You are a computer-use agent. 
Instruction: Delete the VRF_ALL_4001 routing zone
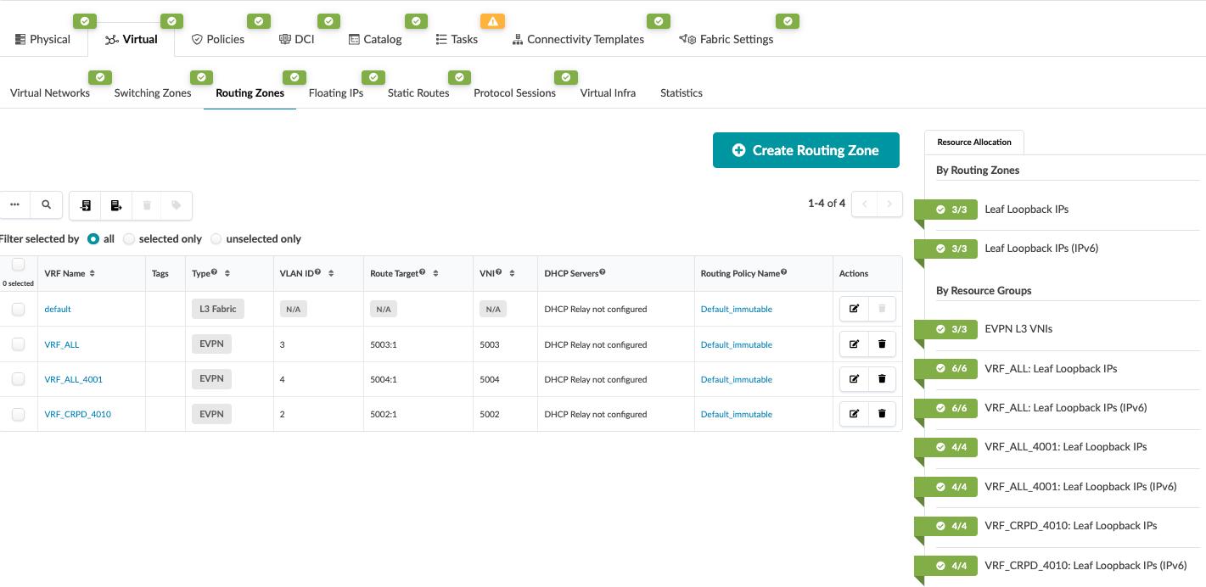[x=882, y=379]
